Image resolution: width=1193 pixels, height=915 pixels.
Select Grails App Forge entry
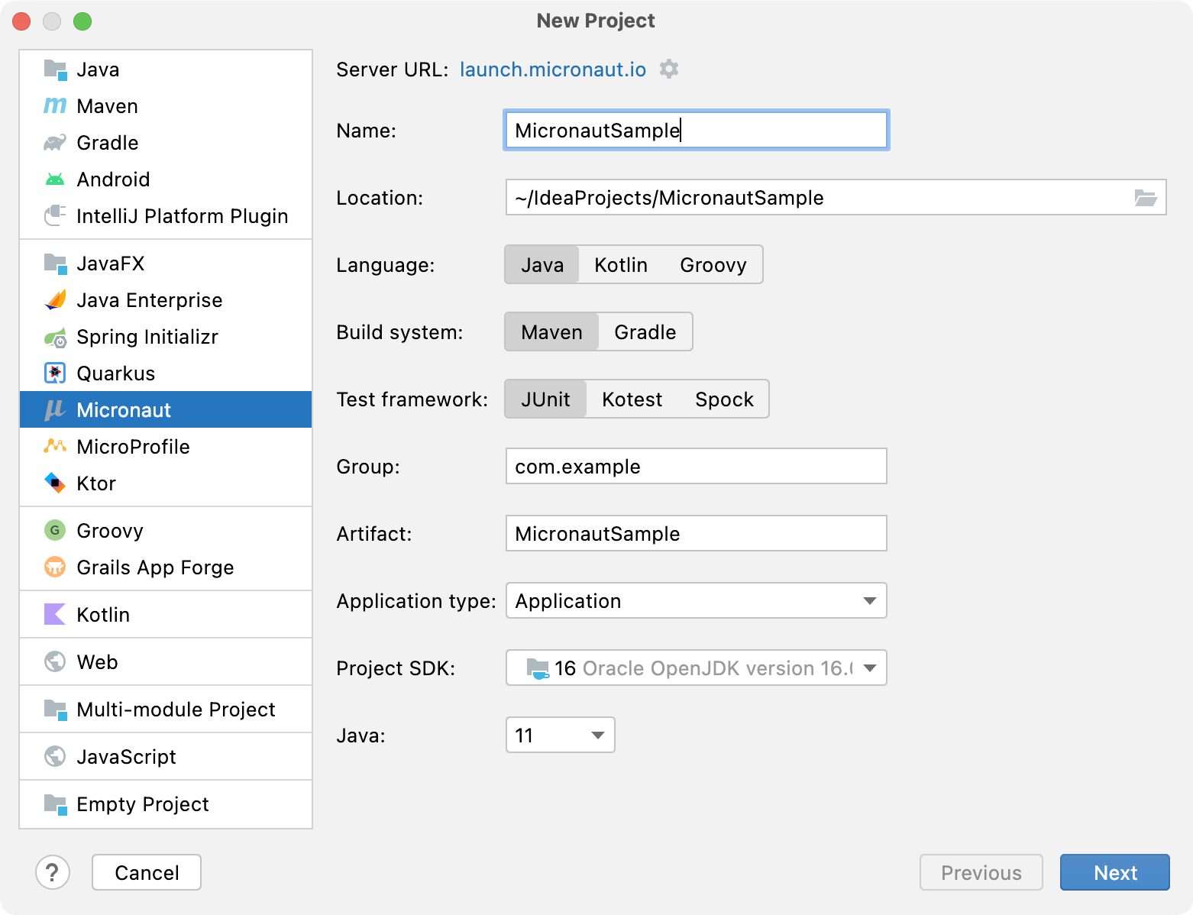[x=166, y=567]
